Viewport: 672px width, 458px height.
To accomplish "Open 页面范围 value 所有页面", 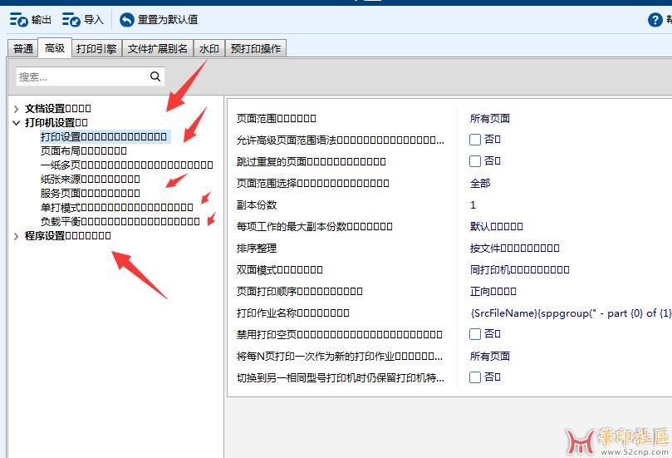I will [x=490, y=118].
